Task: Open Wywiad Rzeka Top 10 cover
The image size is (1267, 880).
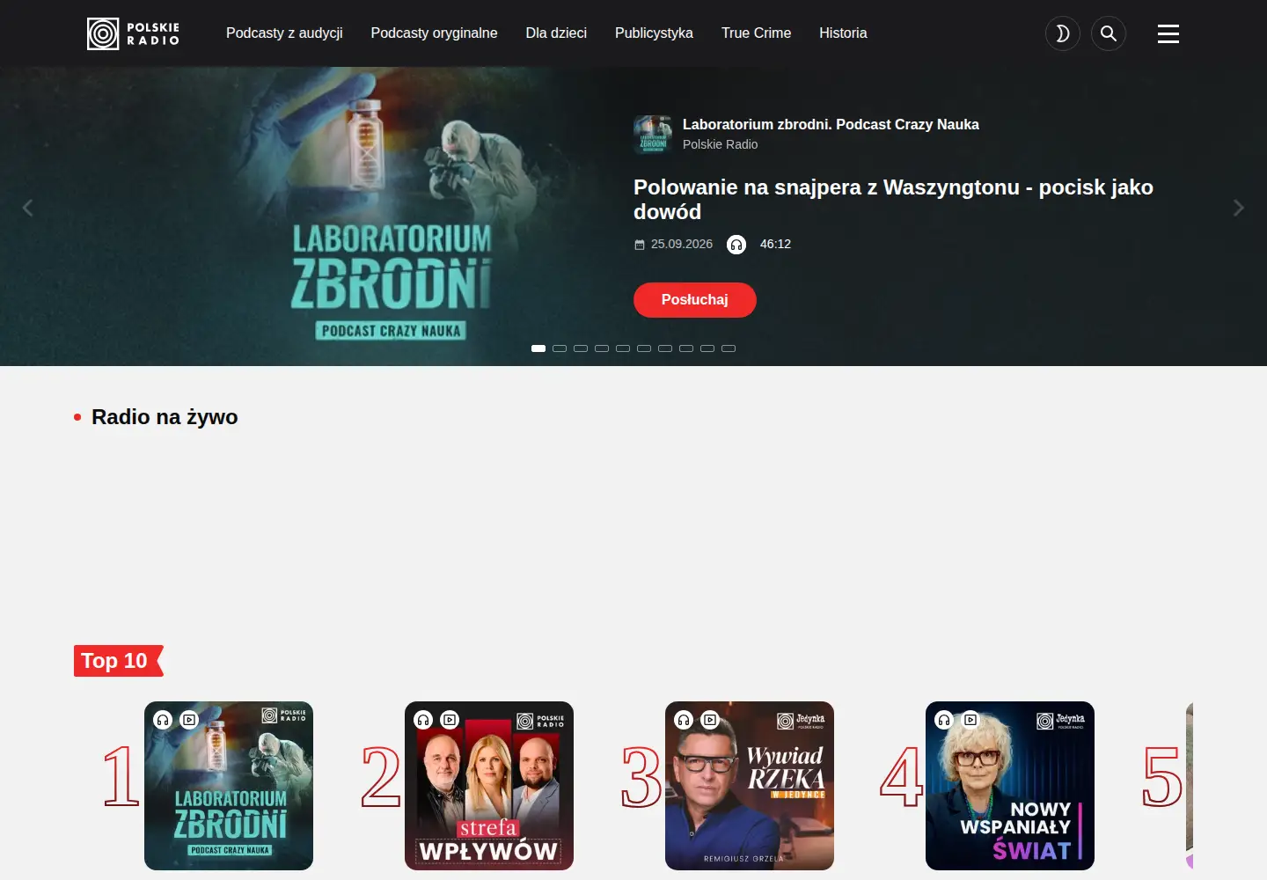Action: pos(750,786)
